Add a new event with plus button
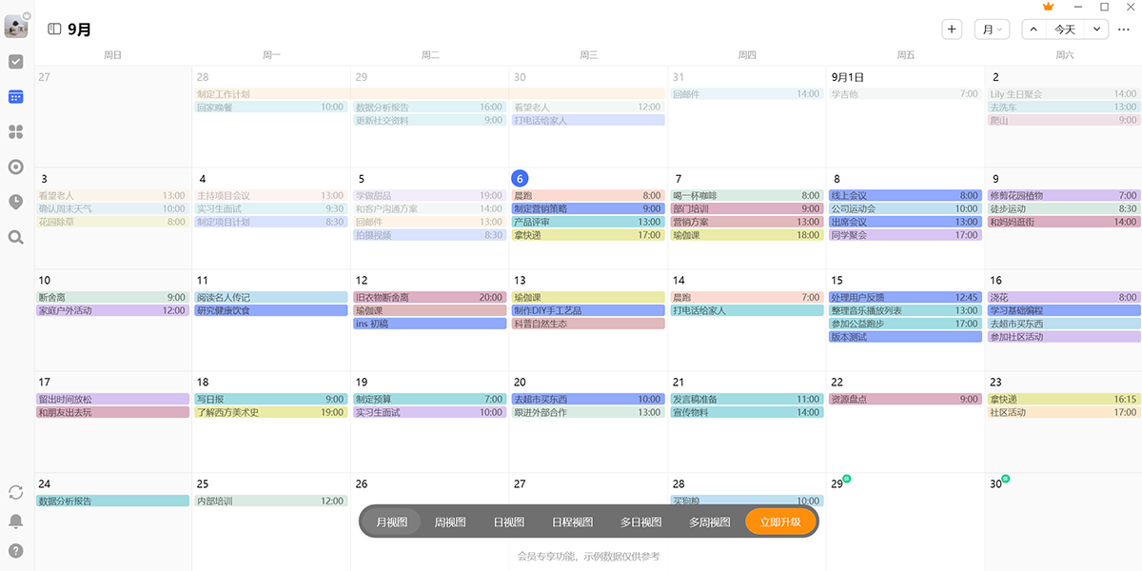The image size is (1142, 571). (x=952, y=30)
